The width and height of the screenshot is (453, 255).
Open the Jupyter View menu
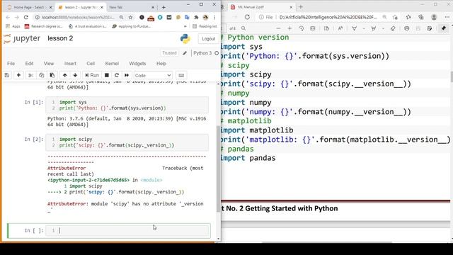tap(49, 64)
